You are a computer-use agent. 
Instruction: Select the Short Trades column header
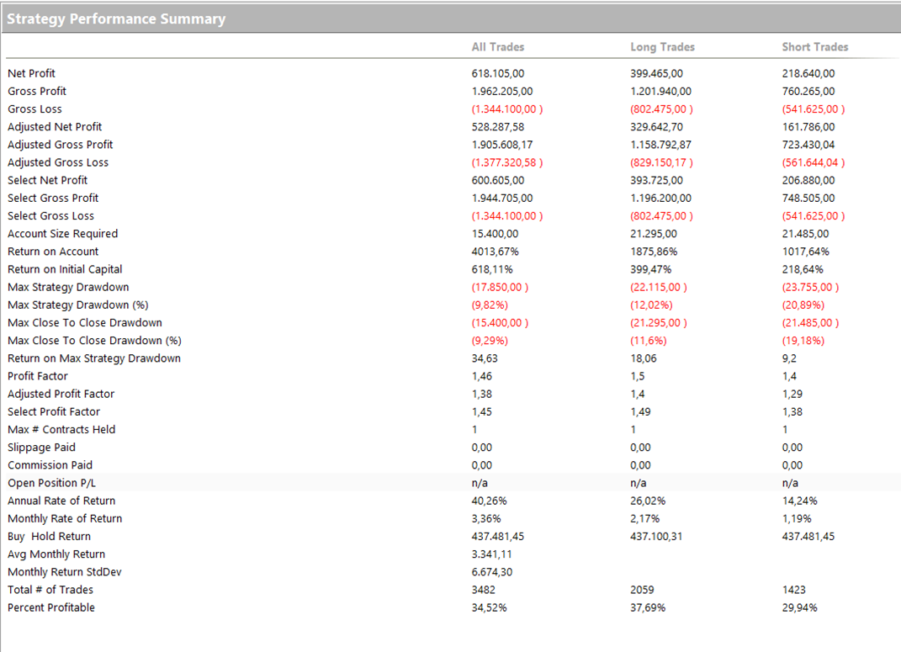pyautogui.click(x=814, y=47)
